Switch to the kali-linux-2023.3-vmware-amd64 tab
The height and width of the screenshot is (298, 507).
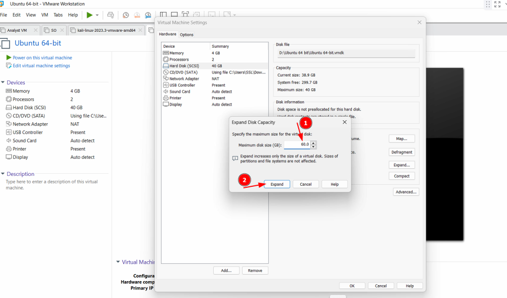pos(106,30)
